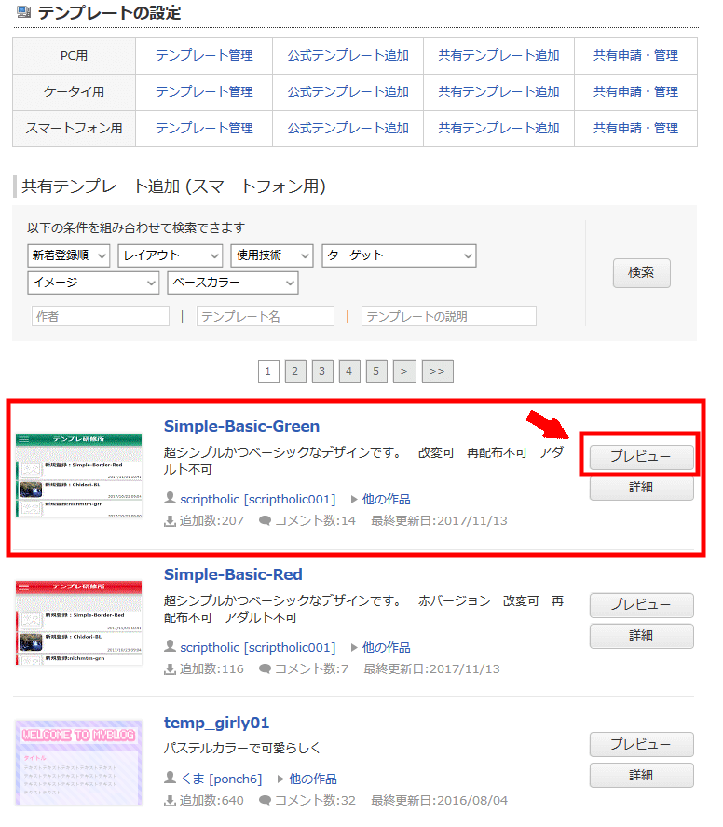Preview the Simple-Basic-Green template

click(x=641, y=457)
